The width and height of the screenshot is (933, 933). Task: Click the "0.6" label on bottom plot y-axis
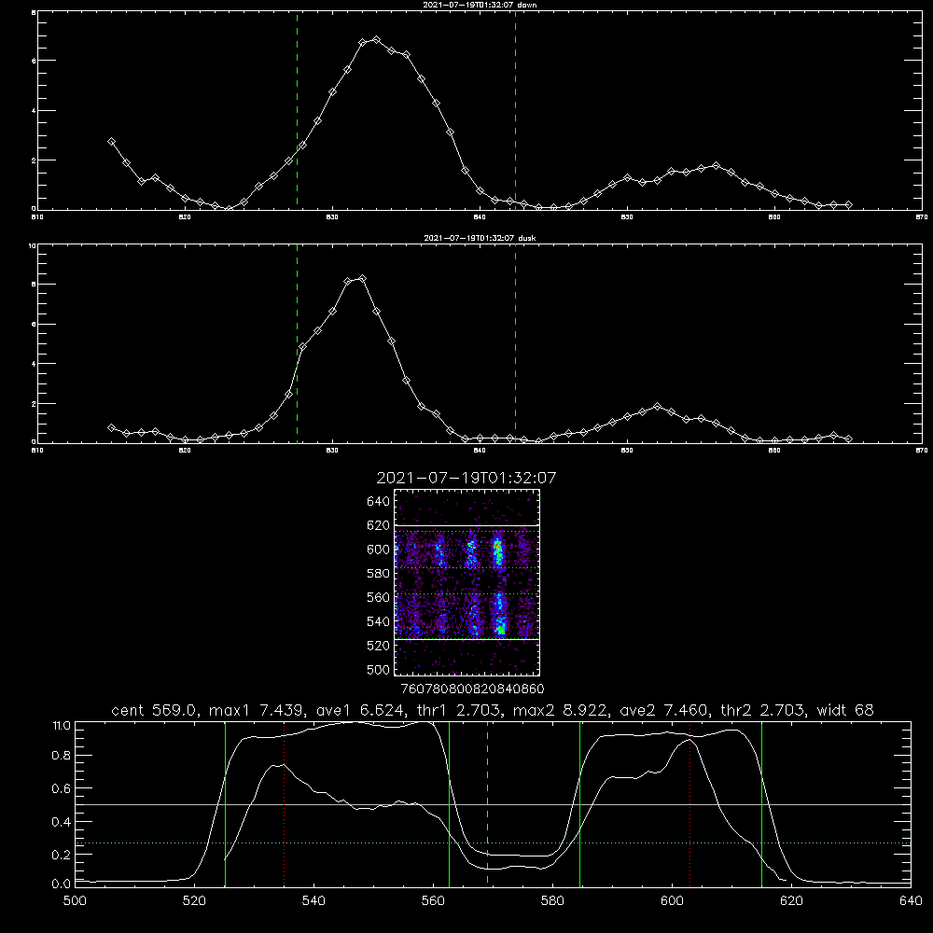[61, 788]
